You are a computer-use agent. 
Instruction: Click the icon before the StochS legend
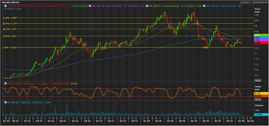coord(5,84)
